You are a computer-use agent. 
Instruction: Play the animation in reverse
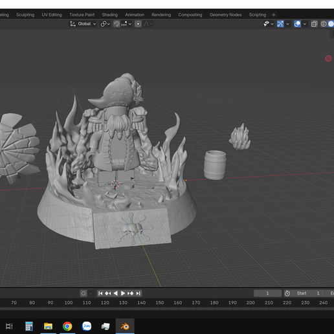click(115, 293)
